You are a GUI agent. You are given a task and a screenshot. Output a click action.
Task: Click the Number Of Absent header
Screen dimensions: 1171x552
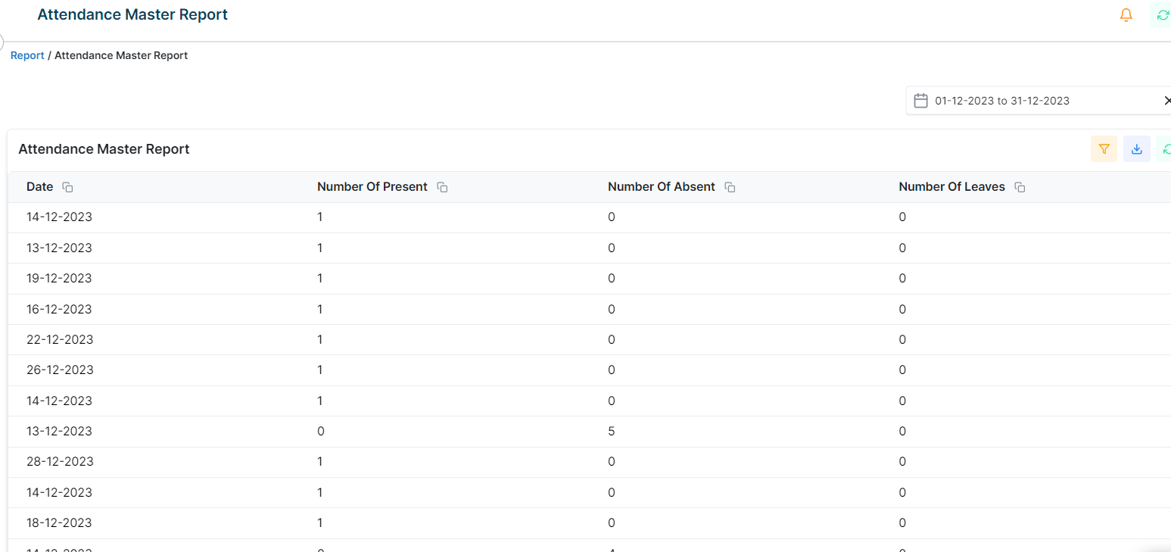(661, 187)
